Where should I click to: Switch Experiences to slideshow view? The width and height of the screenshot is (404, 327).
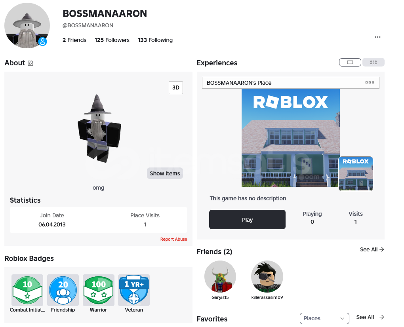[350, 62]
